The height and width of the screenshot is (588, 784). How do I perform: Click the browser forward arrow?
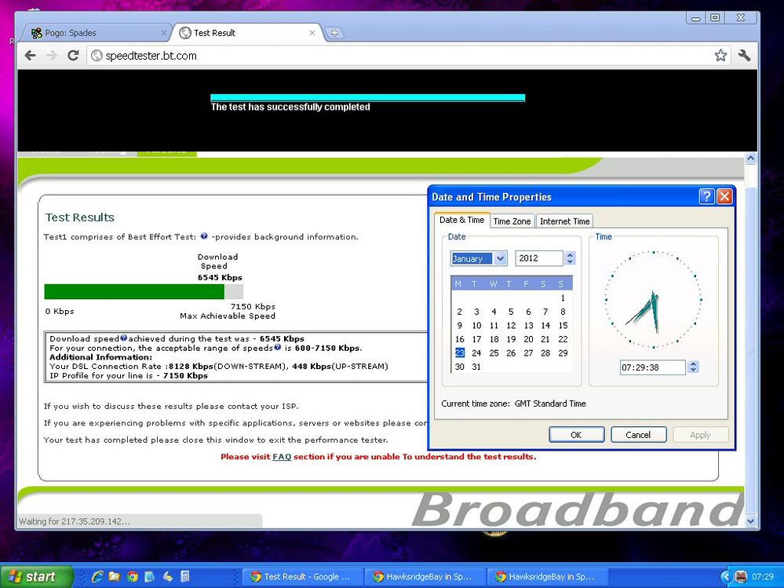[52, 56]
